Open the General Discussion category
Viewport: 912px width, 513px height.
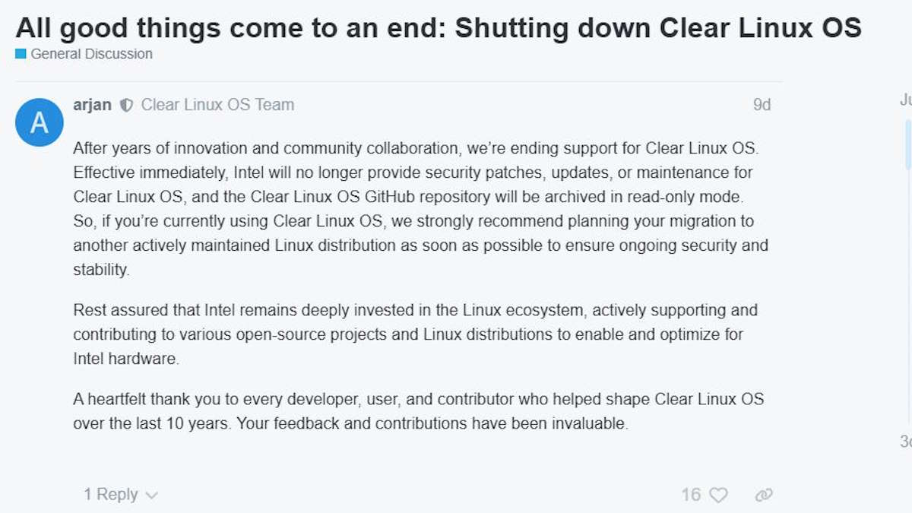91,54
